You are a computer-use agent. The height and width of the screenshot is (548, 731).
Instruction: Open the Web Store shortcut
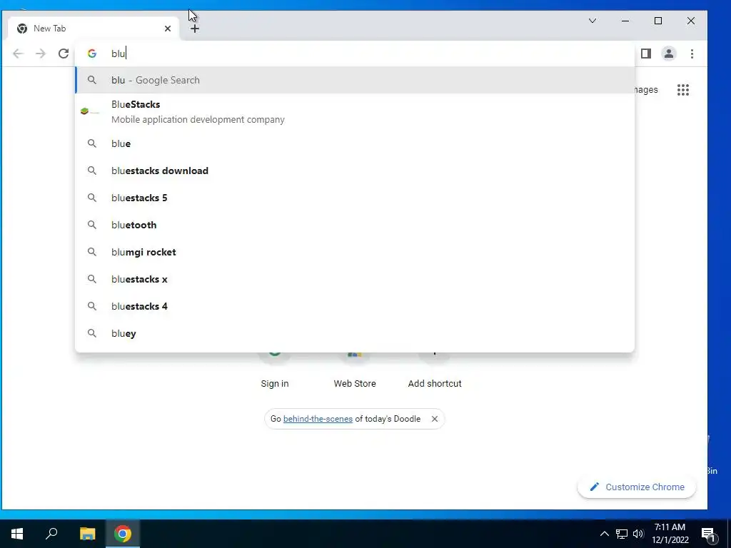click(x=355, y=370)
